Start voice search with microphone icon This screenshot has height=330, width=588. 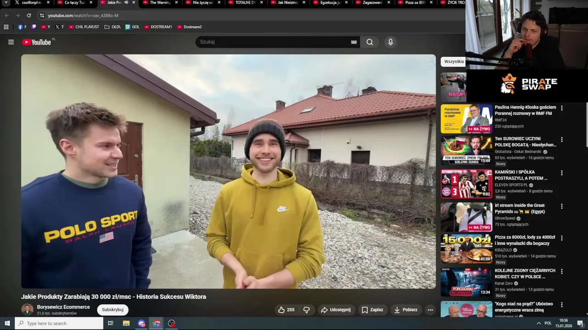[x=390, y=42]
